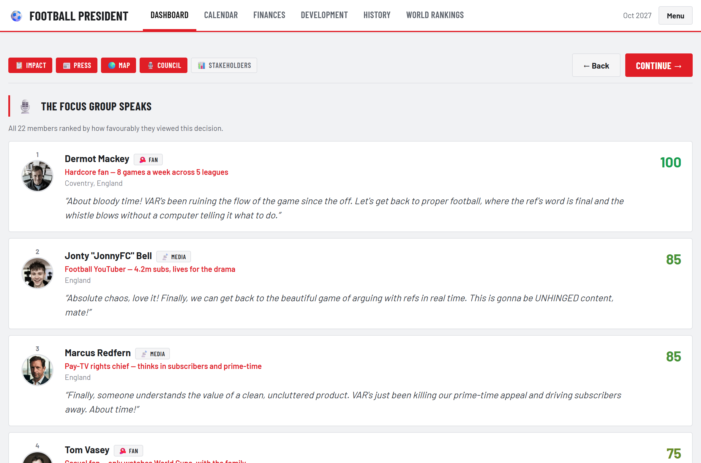This screenshot has height=463, width=701.
Task: Open the Development tab
Action: point(324,15)
